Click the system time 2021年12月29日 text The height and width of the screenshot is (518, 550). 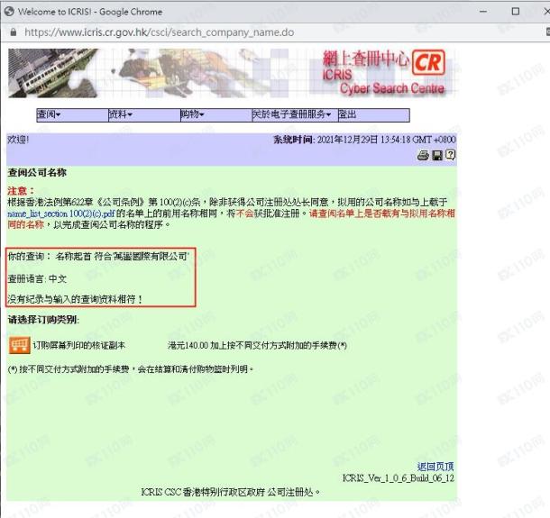(386, 140)
